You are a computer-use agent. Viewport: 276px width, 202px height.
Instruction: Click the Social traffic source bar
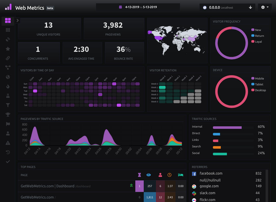pos(220,154)
